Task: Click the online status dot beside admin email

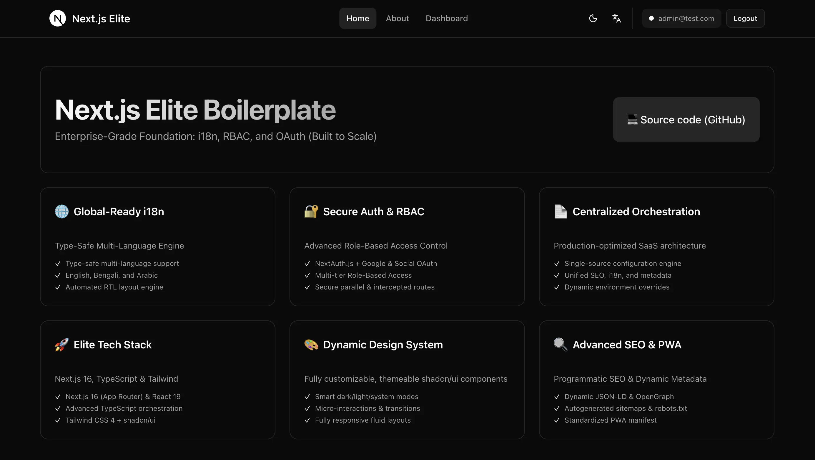Action: point(651,18)
